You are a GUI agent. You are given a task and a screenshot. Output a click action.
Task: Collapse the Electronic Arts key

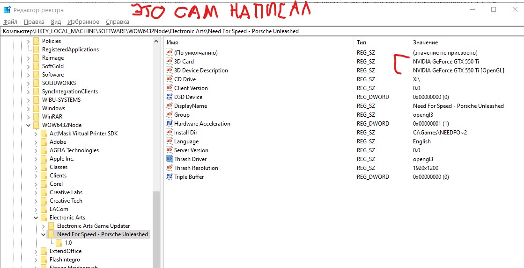click(36, 218)
